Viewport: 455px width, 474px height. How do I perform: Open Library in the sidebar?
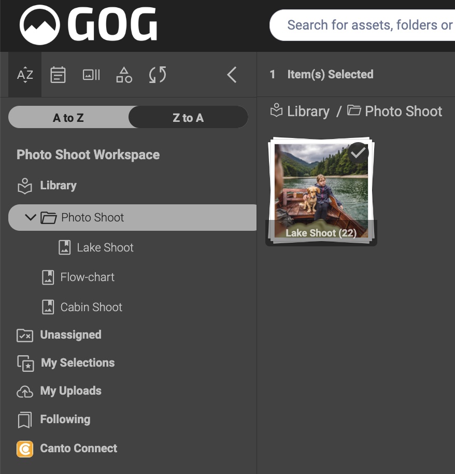(x=58, y=185)
